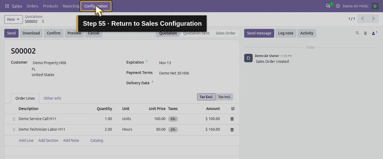Open the messages conversation icon
The width and height of the screenshot is (383, 159).
pyautogui.click(x=328, y=6)
